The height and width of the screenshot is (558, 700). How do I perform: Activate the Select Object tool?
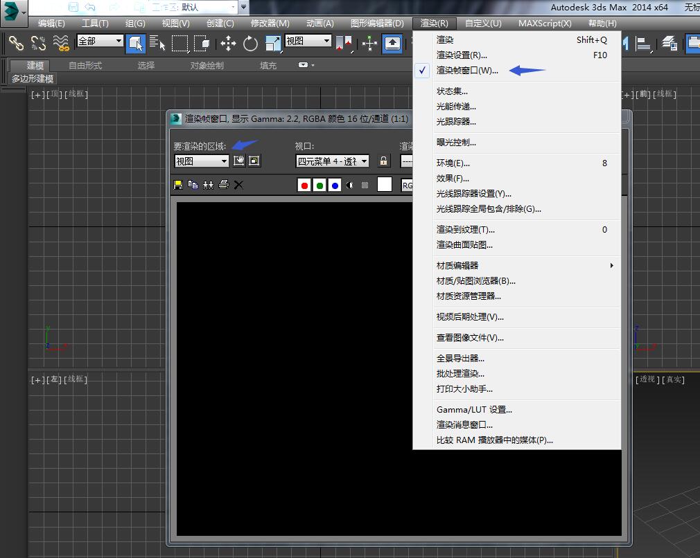[136, 44]
